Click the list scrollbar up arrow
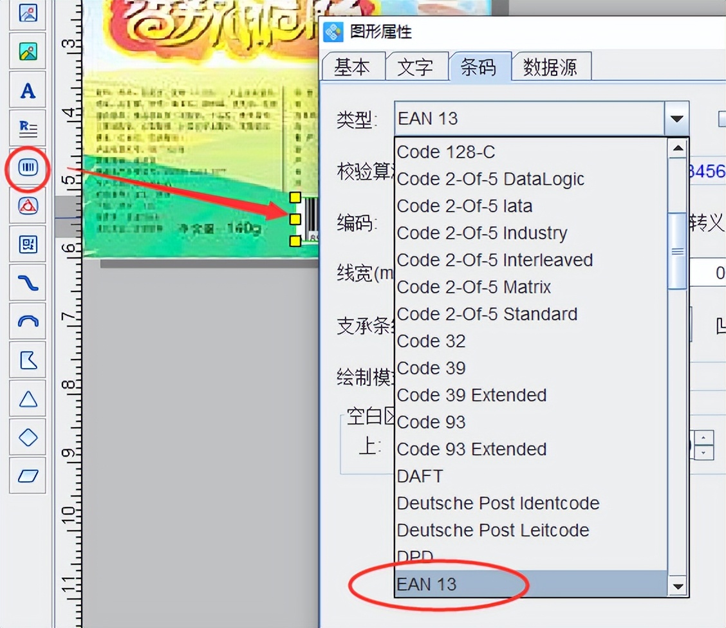Screen dimensions: 726x628 (x=678, y=148)
